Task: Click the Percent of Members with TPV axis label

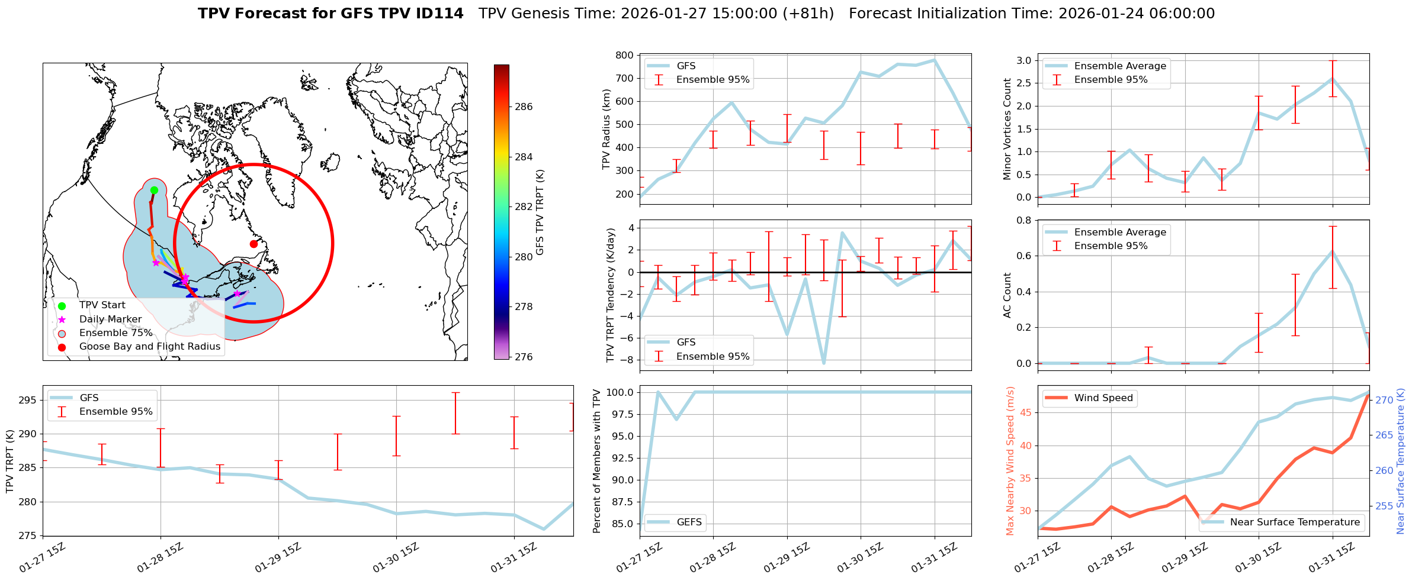Action: point(596,461)
